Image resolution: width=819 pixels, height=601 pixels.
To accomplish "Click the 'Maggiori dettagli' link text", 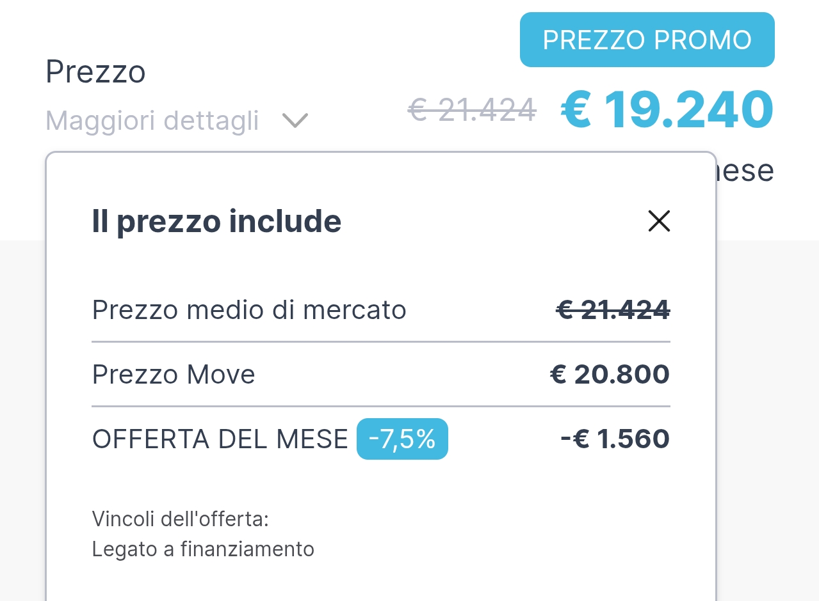I will pyautogui.click(x=152, y=120).
